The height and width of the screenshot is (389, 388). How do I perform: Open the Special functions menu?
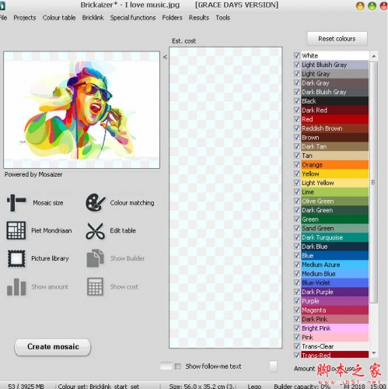pos(133,18)
